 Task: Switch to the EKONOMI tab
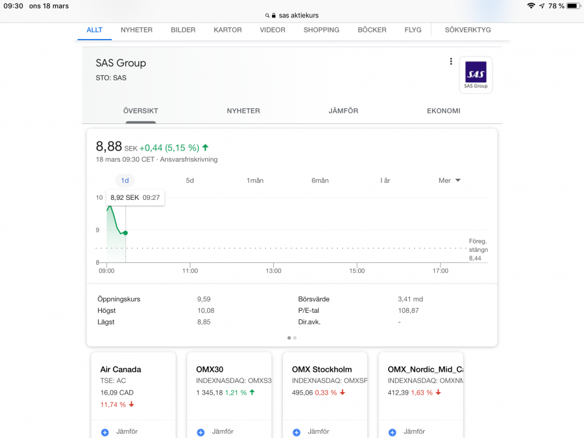[443, 111]
